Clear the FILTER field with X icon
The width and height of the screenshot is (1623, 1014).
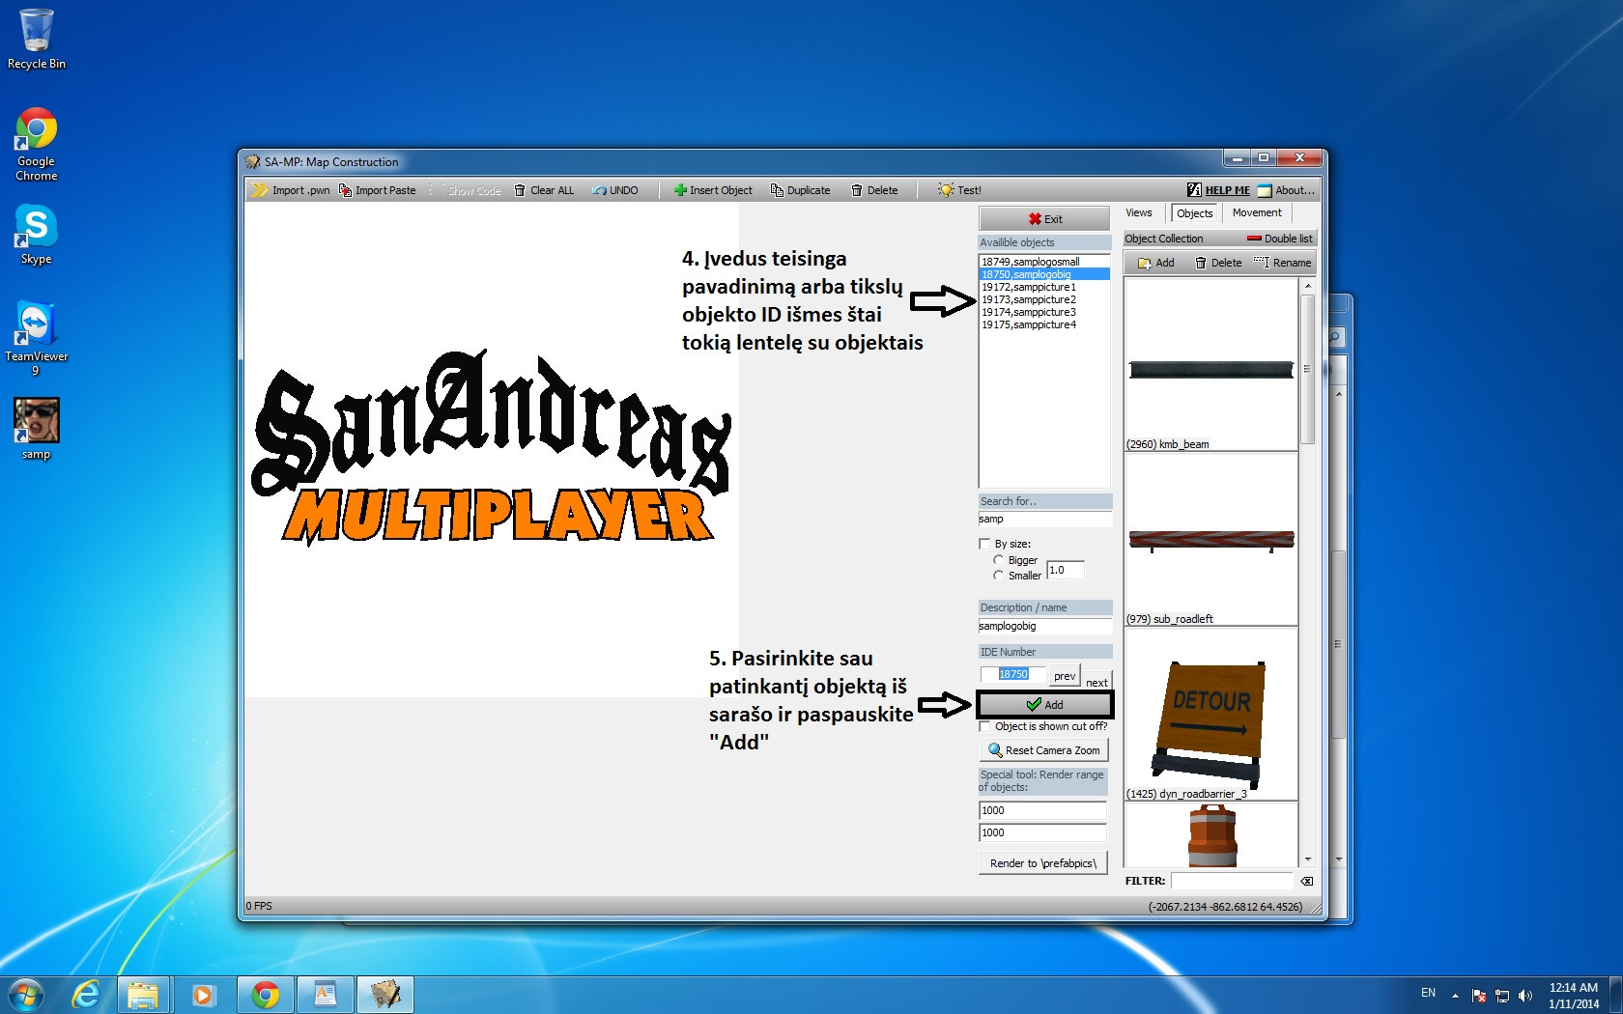[1306, 881]
